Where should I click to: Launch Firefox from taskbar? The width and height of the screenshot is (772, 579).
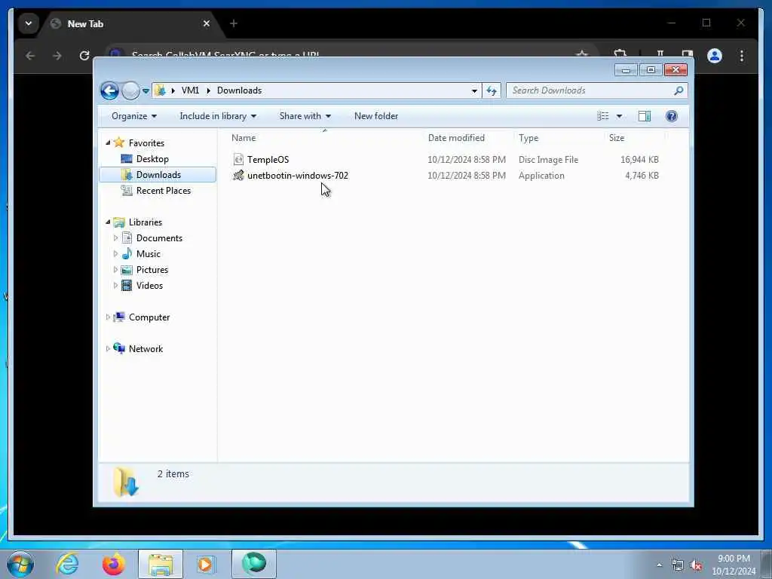pos(113,564)
